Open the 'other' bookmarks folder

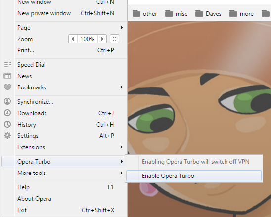145,14
